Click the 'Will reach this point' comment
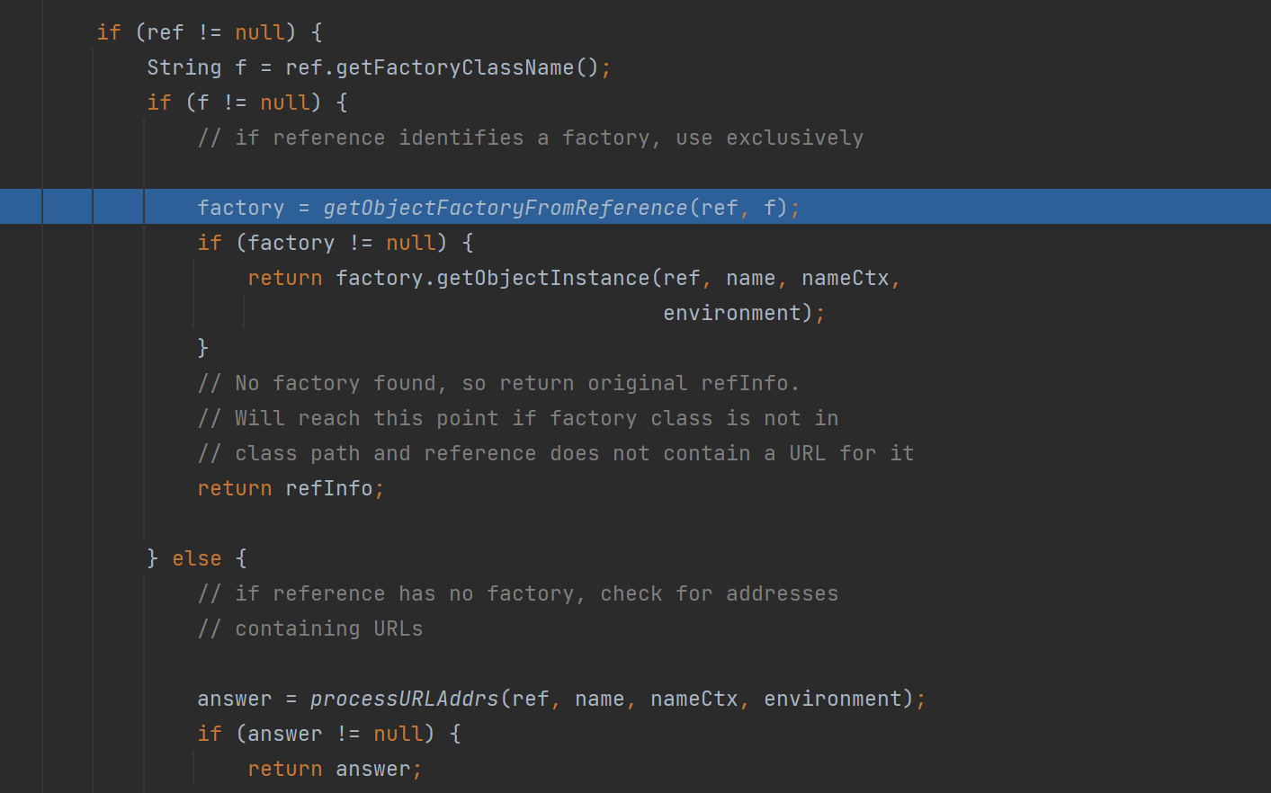 517,418
